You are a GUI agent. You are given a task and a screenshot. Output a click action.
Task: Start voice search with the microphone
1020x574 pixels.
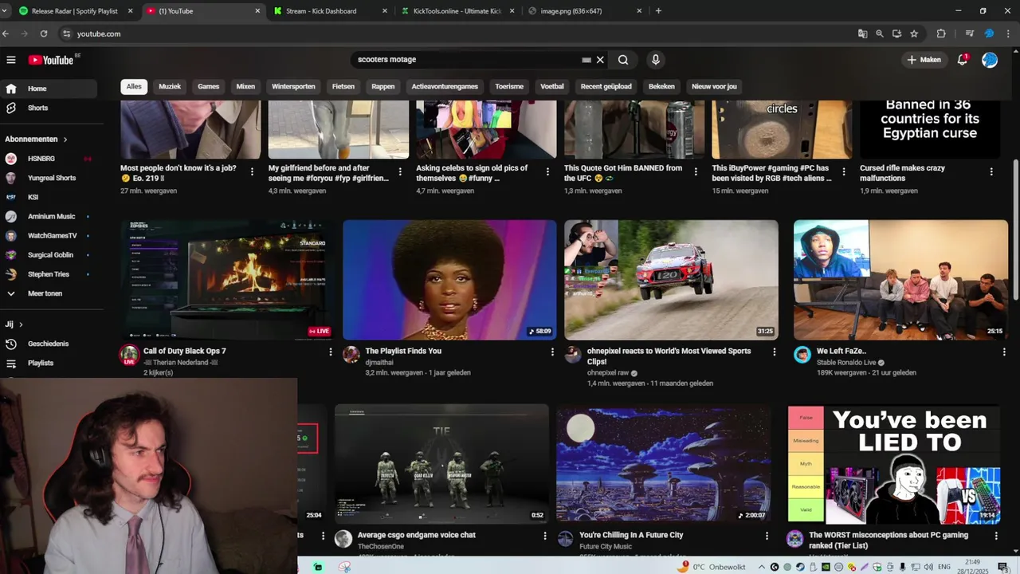click(x=656, y=60)
